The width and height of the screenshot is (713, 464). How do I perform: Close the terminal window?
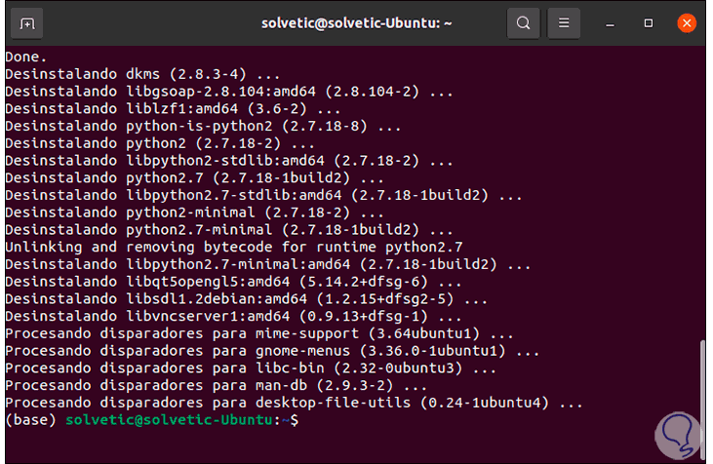[x=687, y=22]
